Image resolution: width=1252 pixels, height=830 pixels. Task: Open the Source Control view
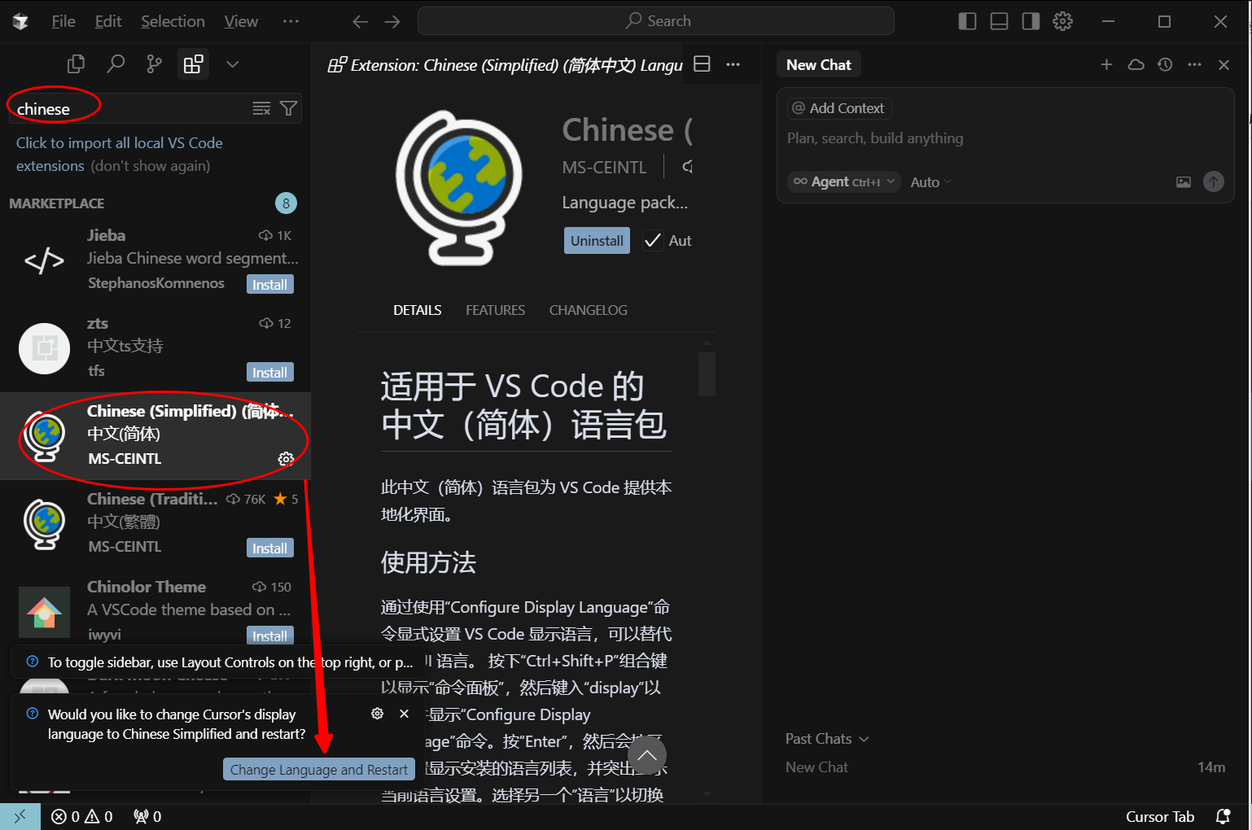(154, 63)
